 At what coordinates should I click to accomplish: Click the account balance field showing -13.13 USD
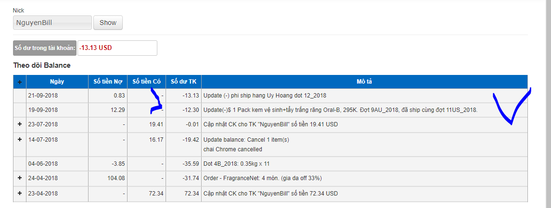click(x=117, y=48)
